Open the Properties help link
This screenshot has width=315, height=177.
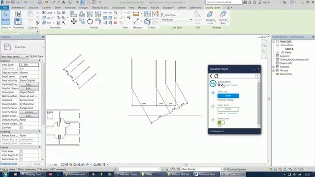pos(9,164)
